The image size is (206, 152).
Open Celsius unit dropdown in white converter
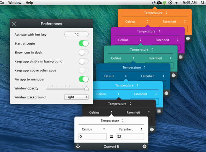[93, 129]
